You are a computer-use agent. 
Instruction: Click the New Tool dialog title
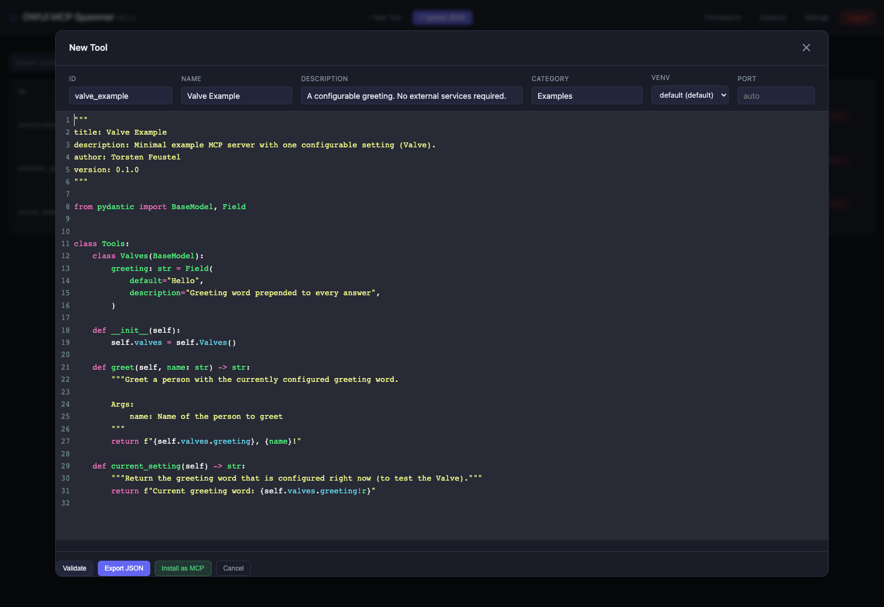[x=88, y=47]
